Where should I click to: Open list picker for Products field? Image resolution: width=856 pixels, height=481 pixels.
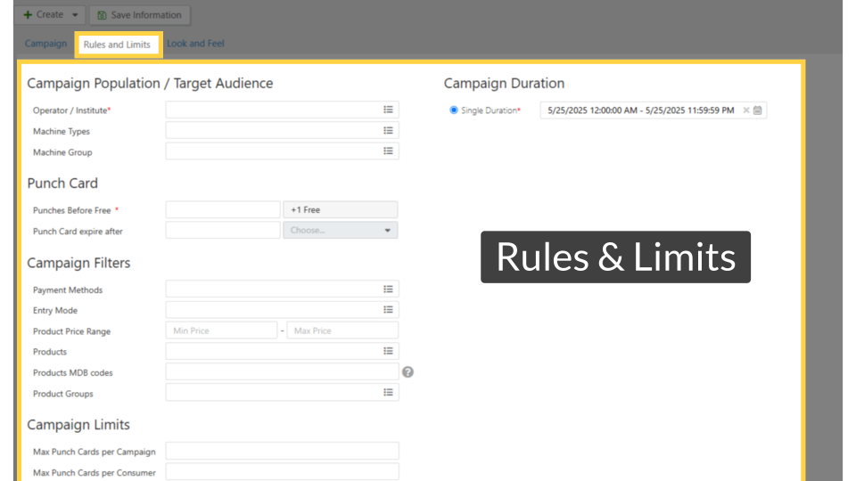tap(388, 351)
